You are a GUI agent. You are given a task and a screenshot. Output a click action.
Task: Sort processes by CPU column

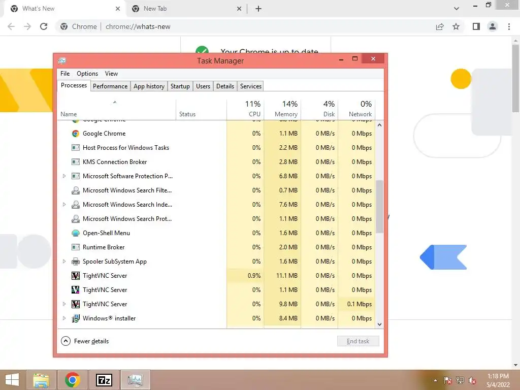[x=245, y=110]
